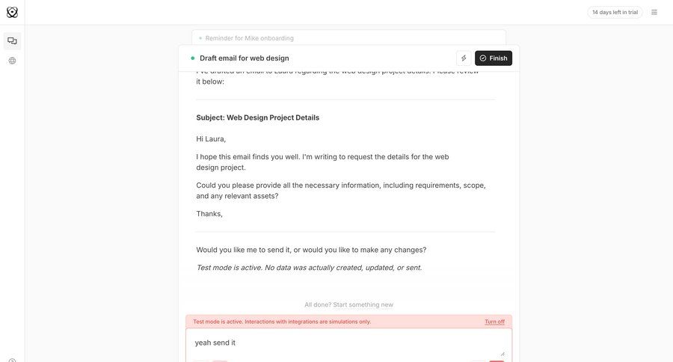Click the 'Subject: Web Design Project Details' line

coord(258,117)
